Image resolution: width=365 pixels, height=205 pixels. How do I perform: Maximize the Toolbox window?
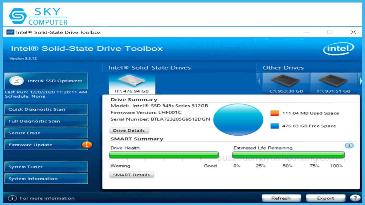330,32
